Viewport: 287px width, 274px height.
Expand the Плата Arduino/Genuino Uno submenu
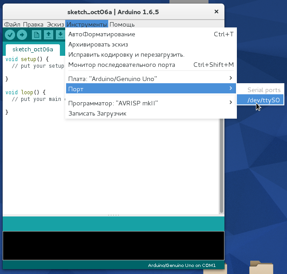click(x=151, y=79)
